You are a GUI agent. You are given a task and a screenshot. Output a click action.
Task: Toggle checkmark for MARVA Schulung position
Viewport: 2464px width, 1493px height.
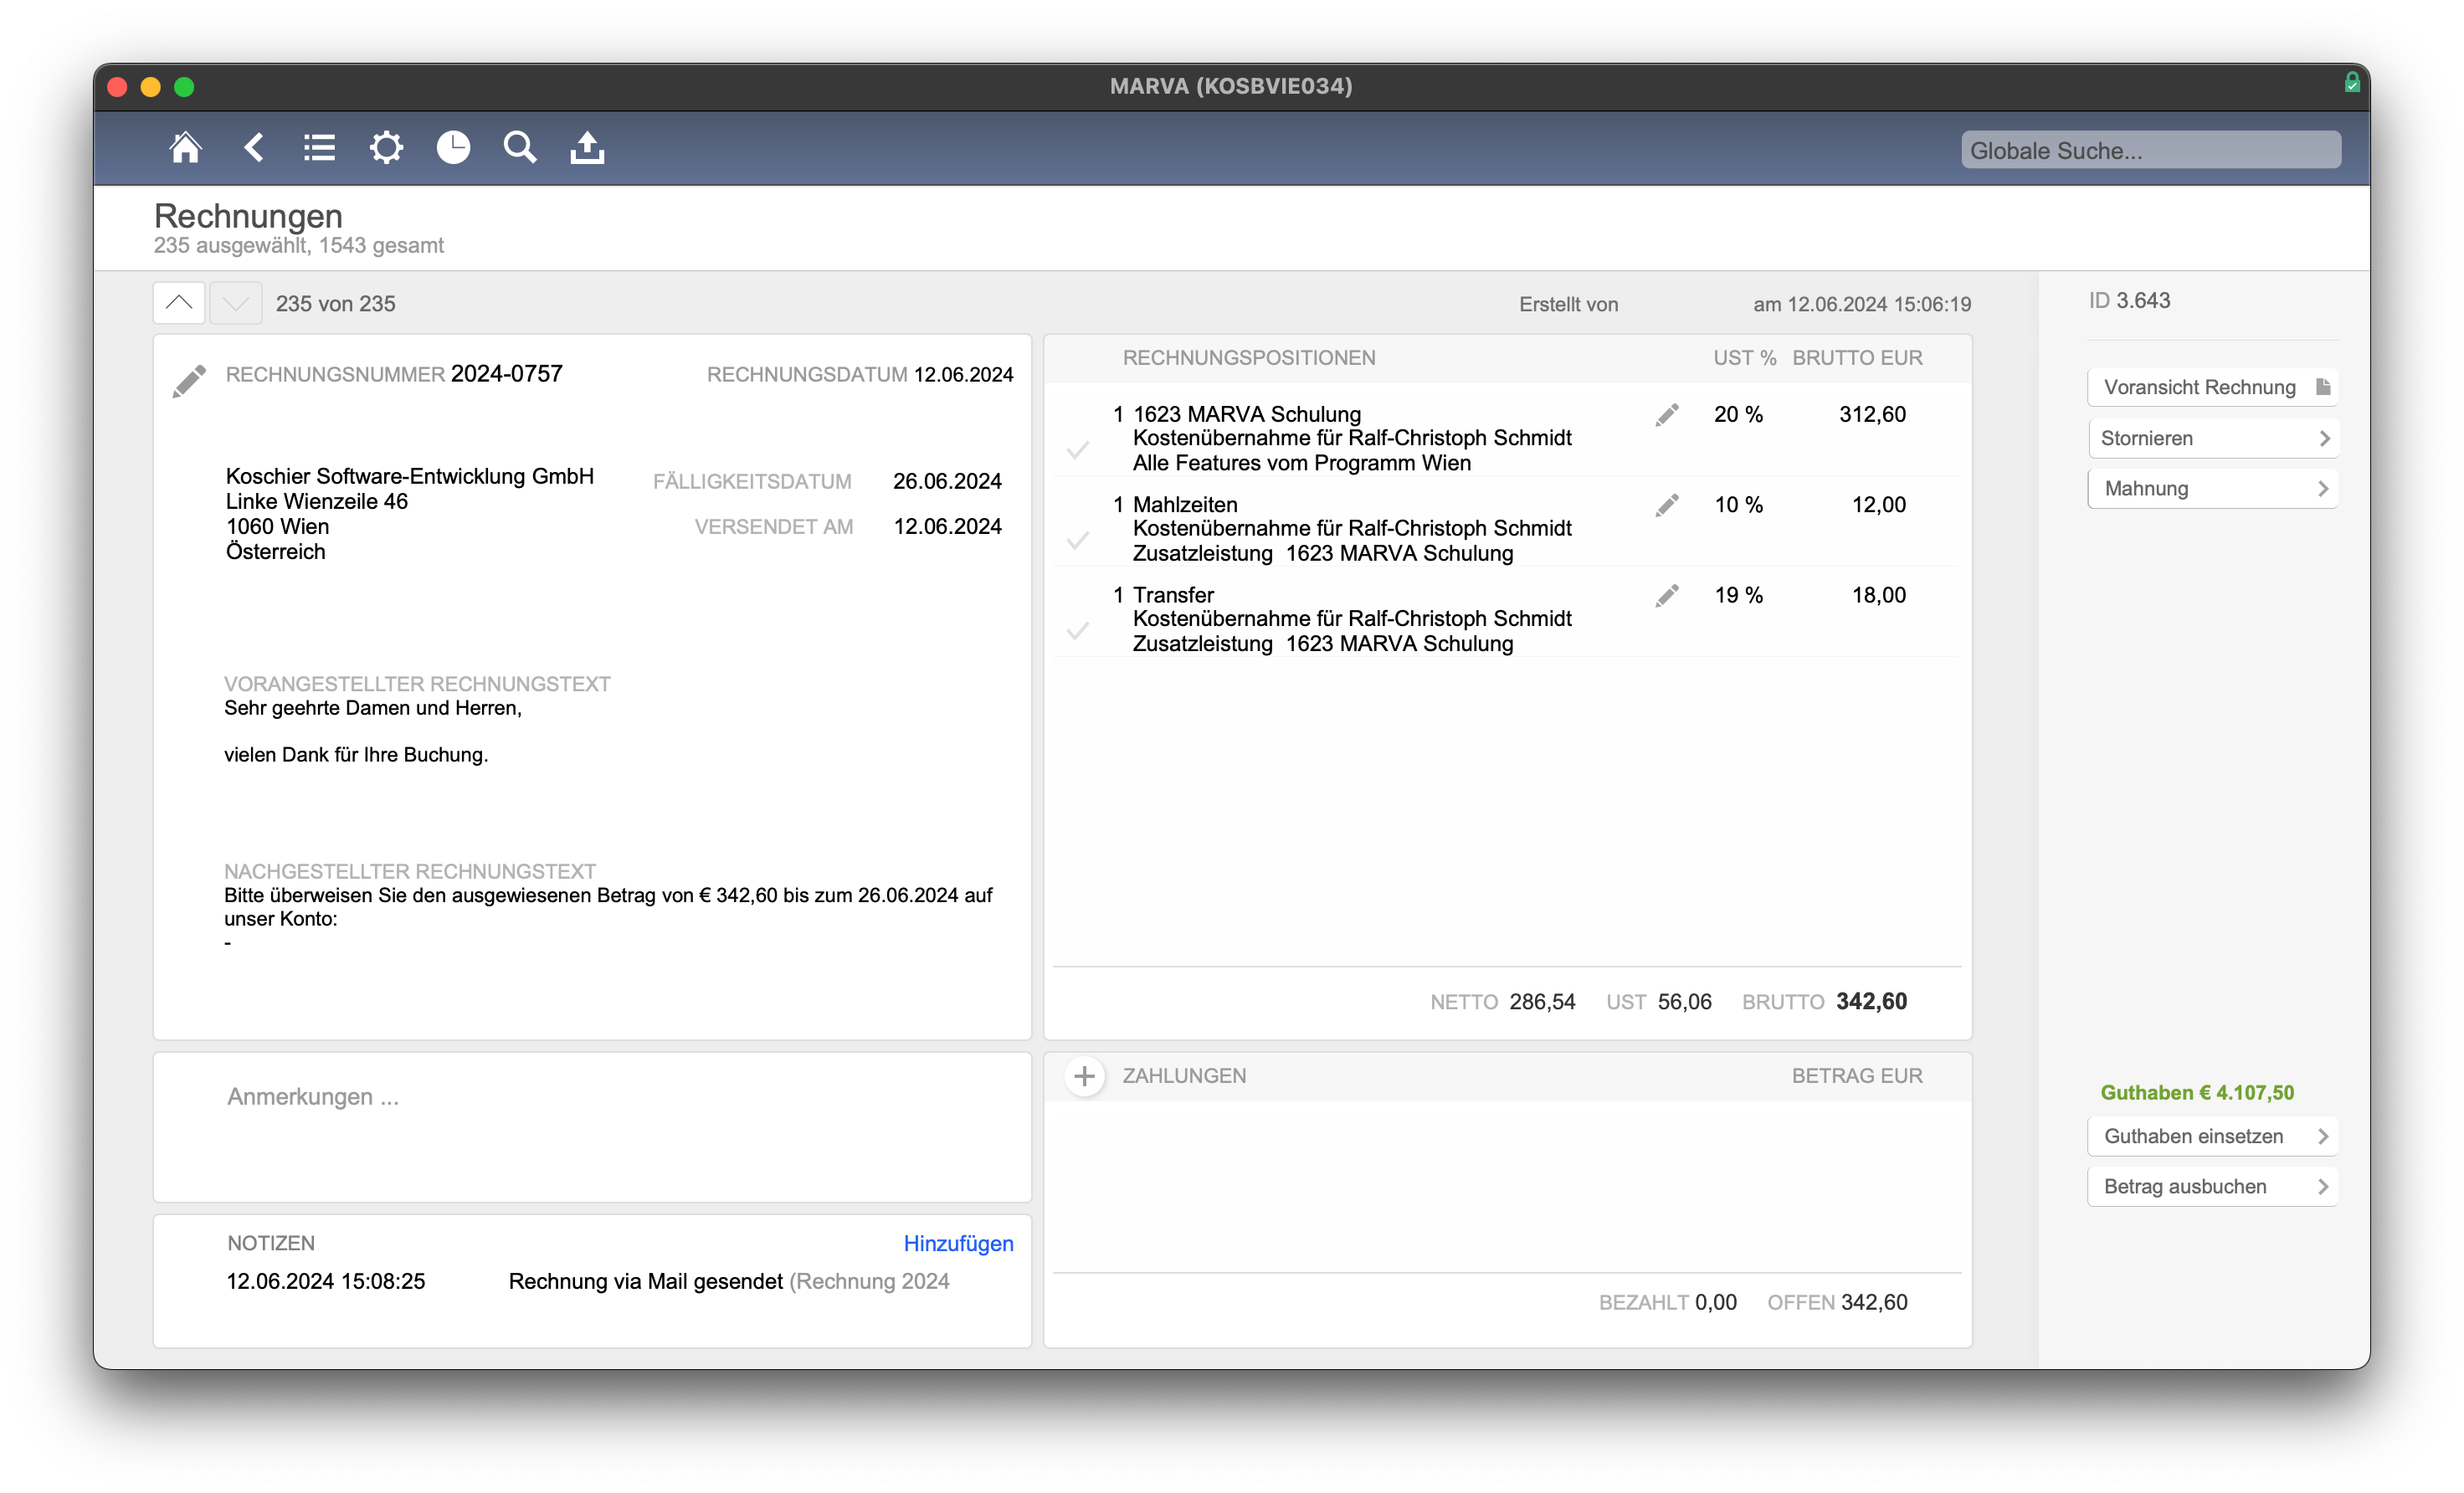click(1077, 451)
